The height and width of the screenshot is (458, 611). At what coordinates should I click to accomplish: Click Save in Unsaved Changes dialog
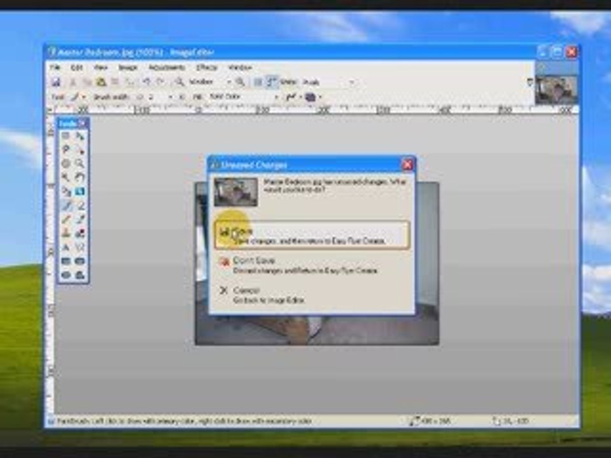pos(312,235)
